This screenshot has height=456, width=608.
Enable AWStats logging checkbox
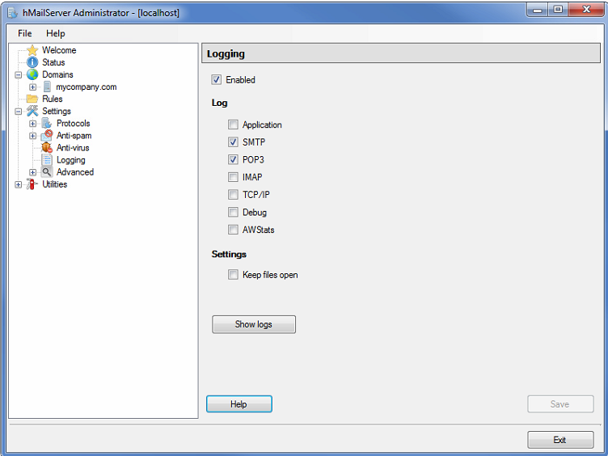point(233,230)
